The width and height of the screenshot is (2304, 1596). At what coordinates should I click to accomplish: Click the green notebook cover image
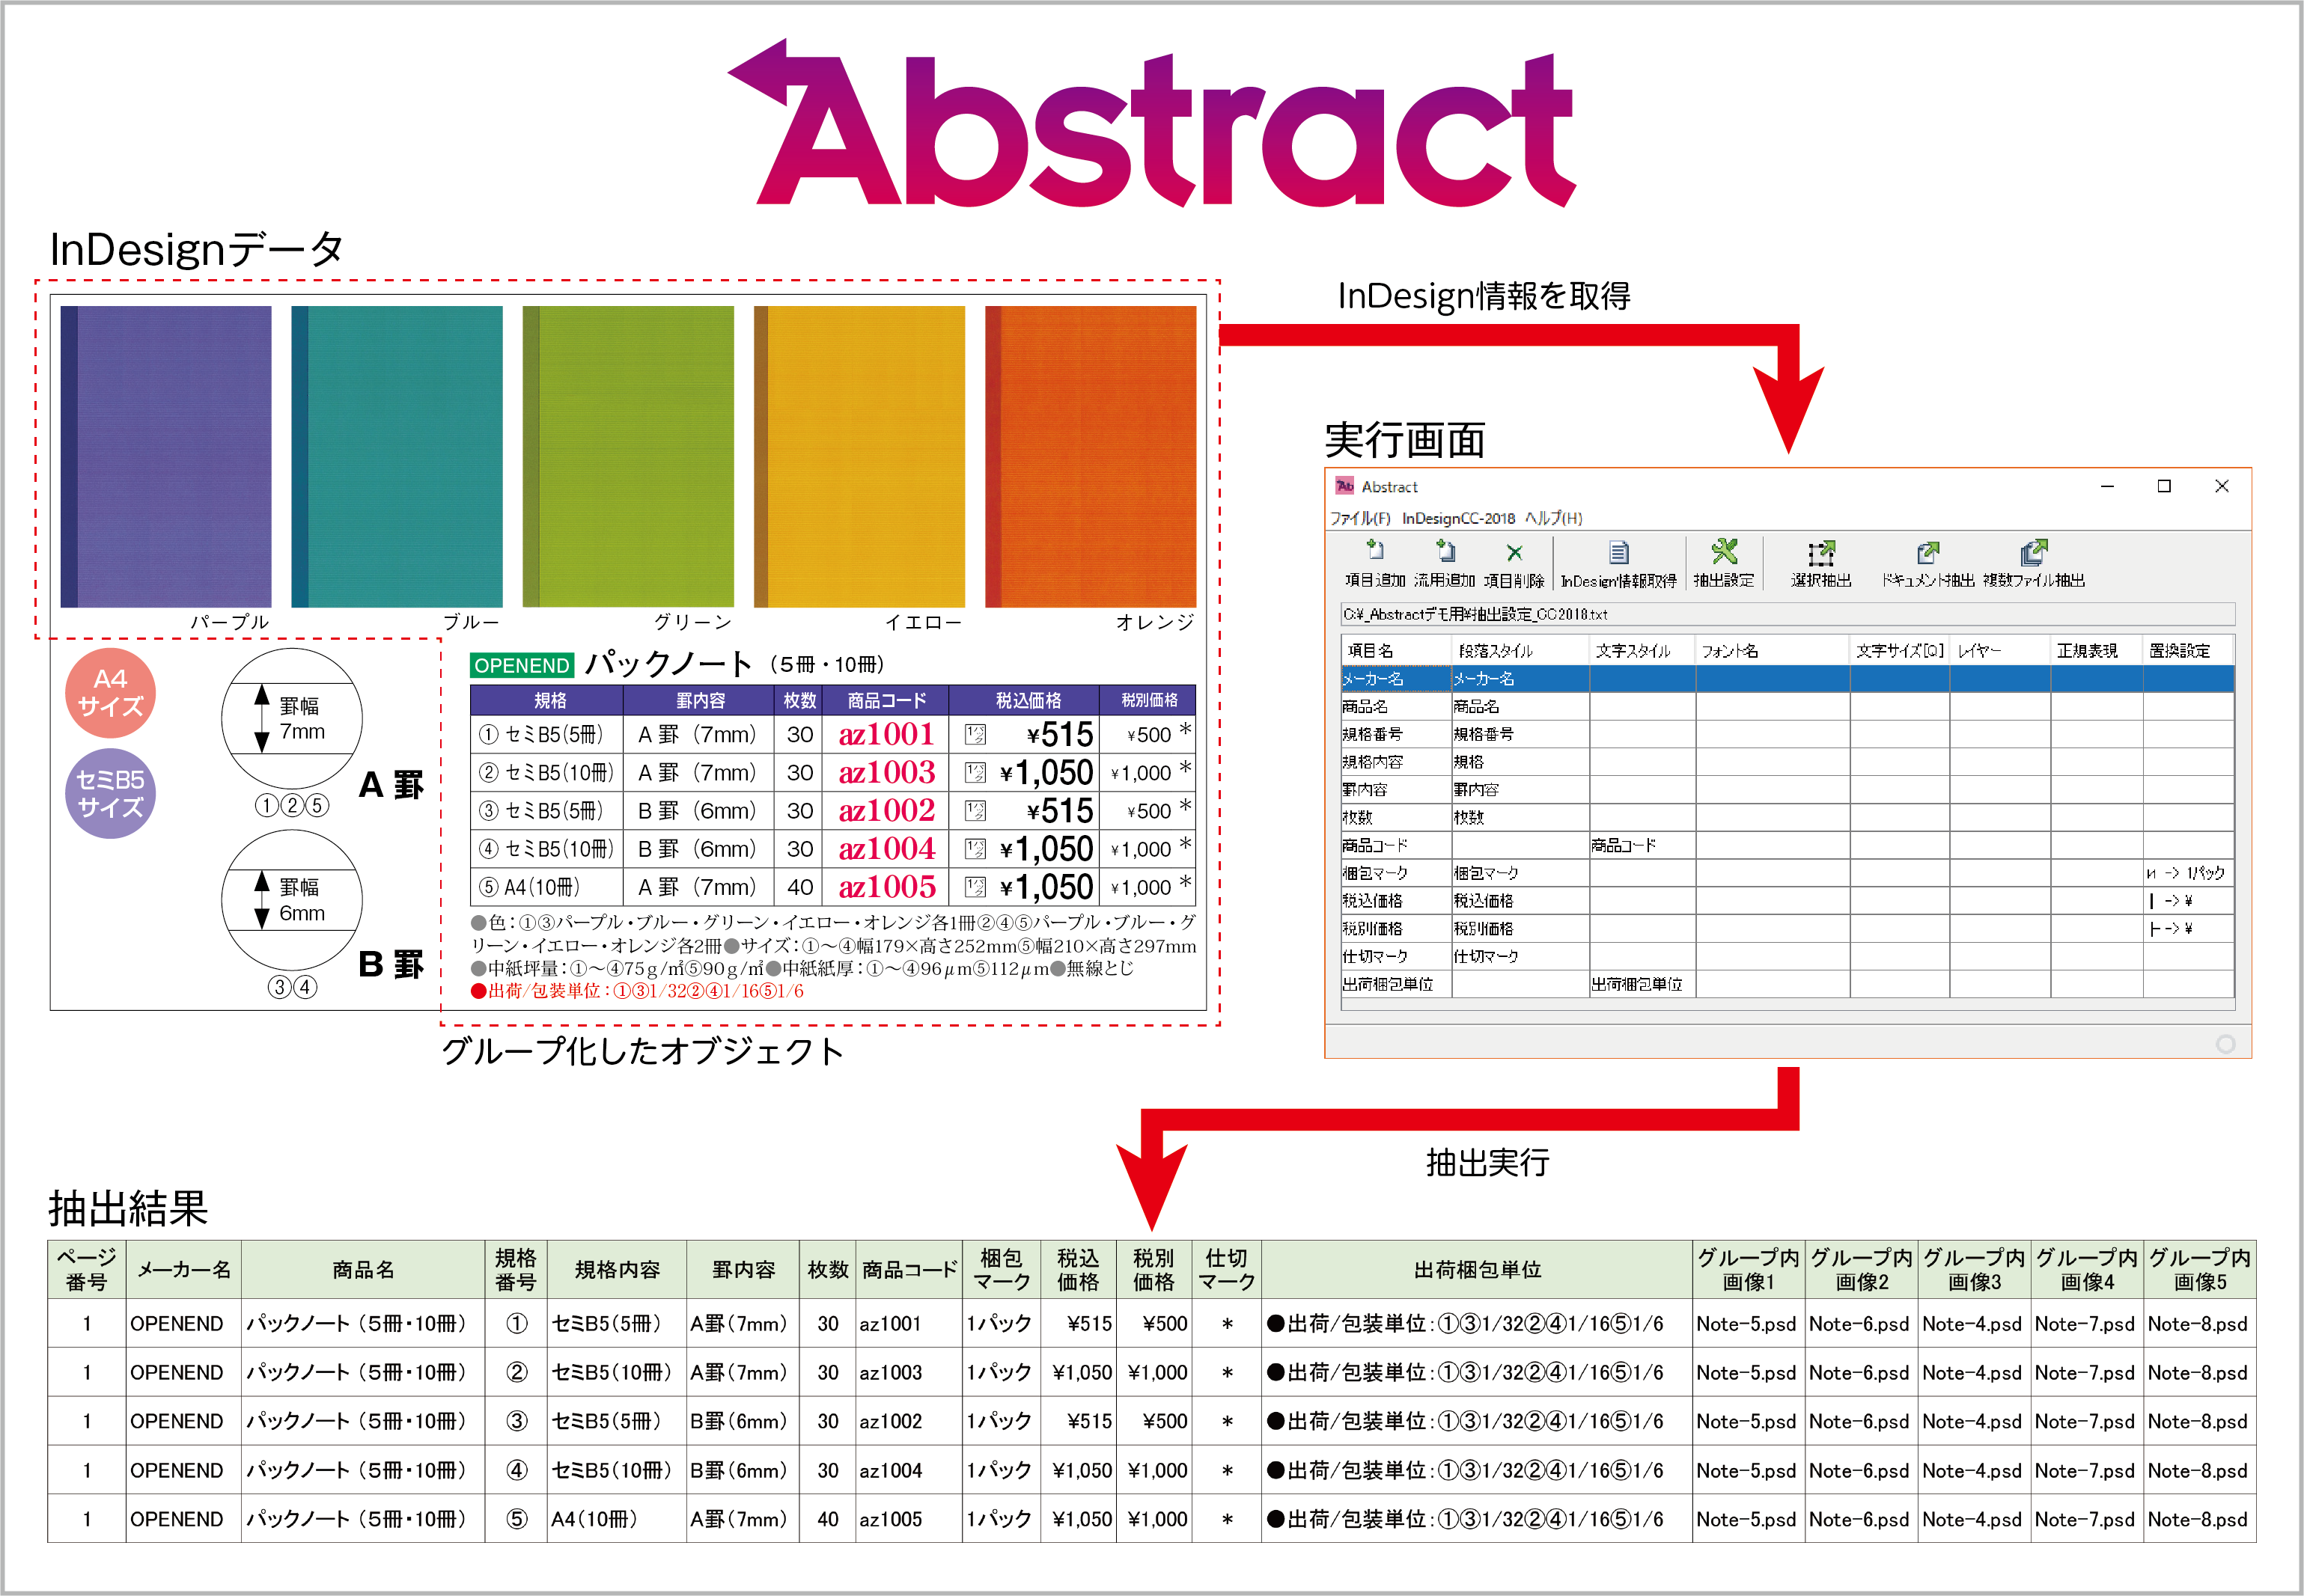coord(628,456)
